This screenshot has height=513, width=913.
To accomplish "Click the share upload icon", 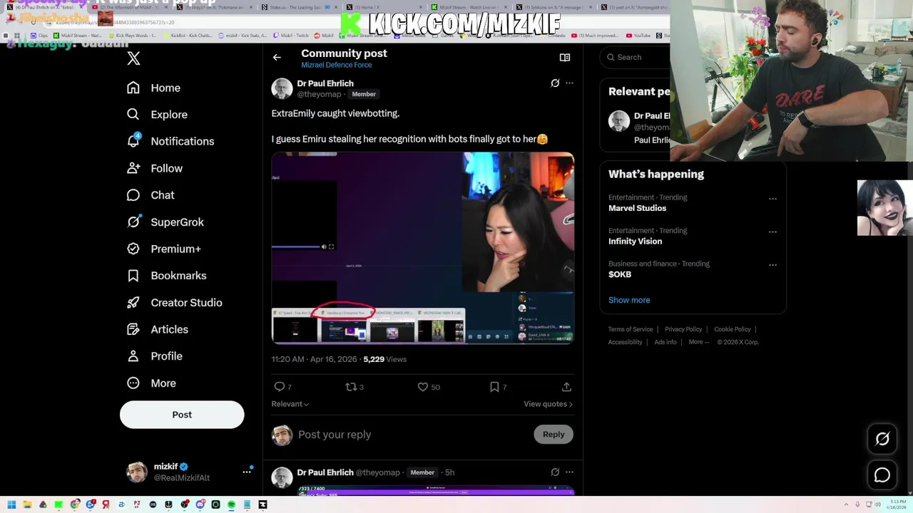I will pos(566,387).
